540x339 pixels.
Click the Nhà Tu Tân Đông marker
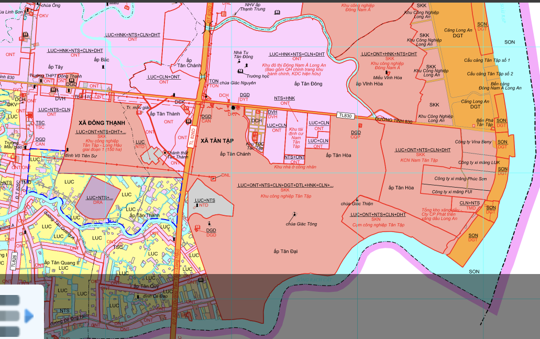240,52
